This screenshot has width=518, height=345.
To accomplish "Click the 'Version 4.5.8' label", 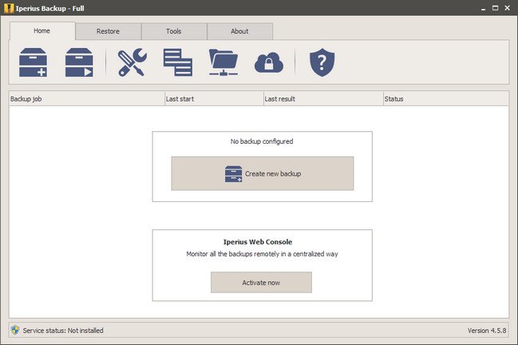I will click(487, 331).
